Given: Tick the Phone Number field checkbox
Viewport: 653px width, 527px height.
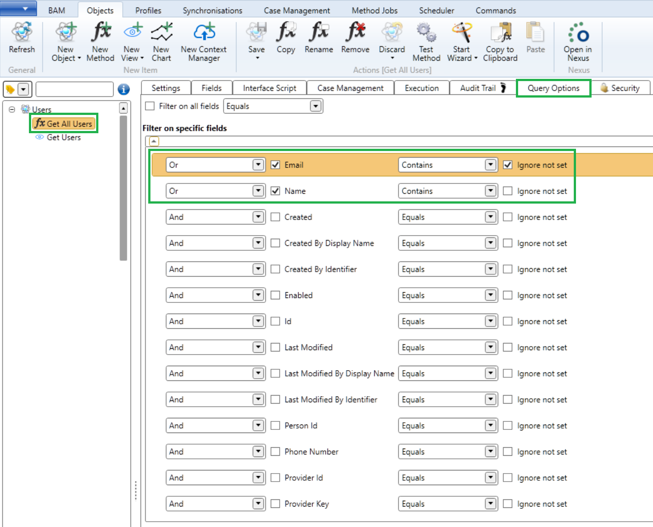Looking at the screenshot, I should click(x=276, y=451).
